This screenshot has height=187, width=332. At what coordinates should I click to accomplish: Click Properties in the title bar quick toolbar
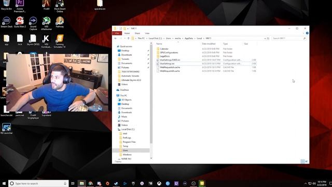pos(120,29)
